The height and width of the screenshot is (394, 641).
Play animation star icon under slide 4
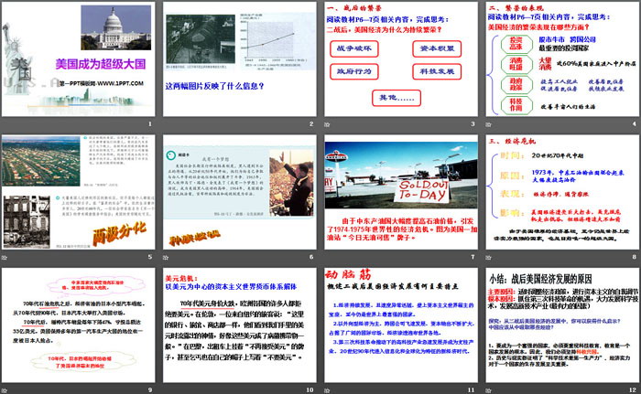(x=488, y=124)
